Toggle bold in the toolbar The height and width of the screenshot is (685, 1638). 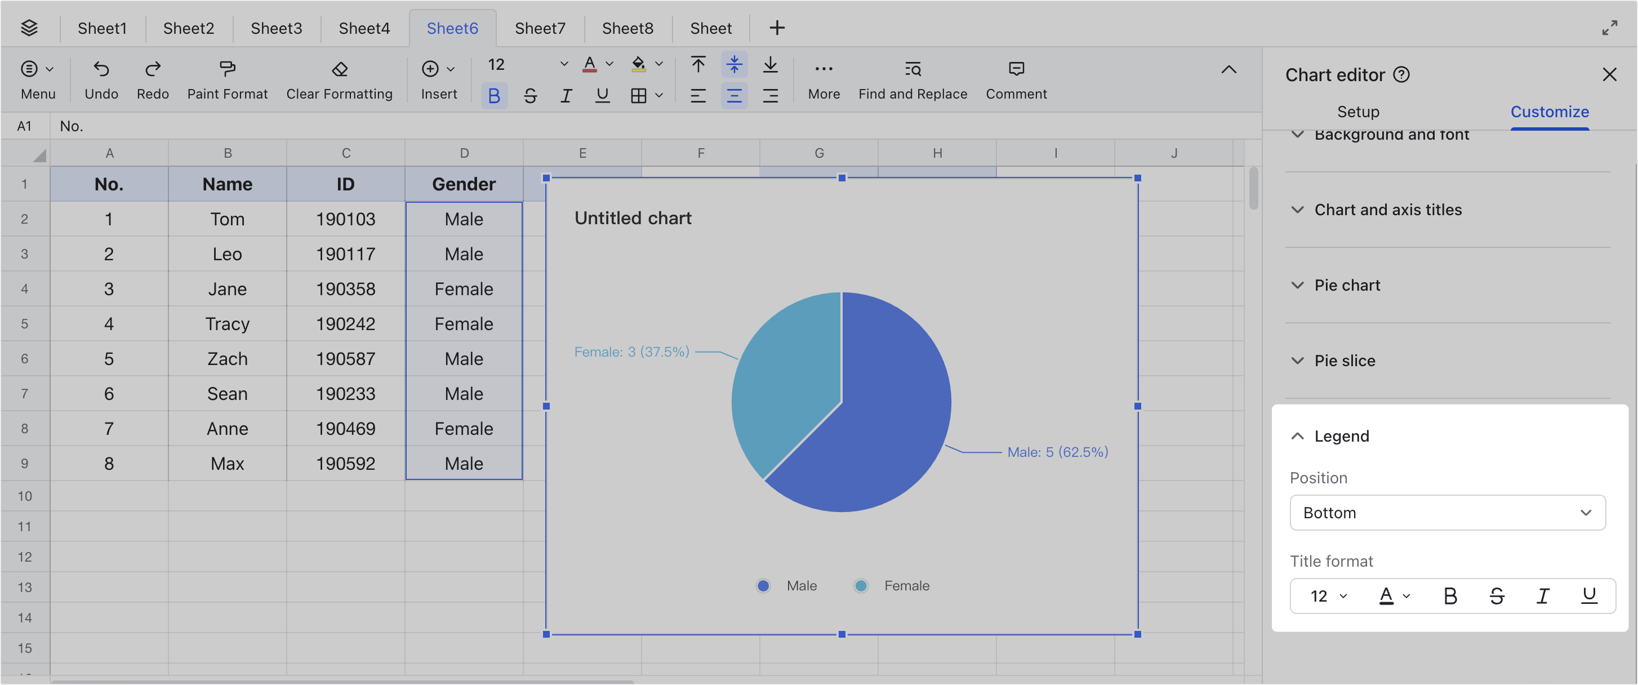point(494,95)
